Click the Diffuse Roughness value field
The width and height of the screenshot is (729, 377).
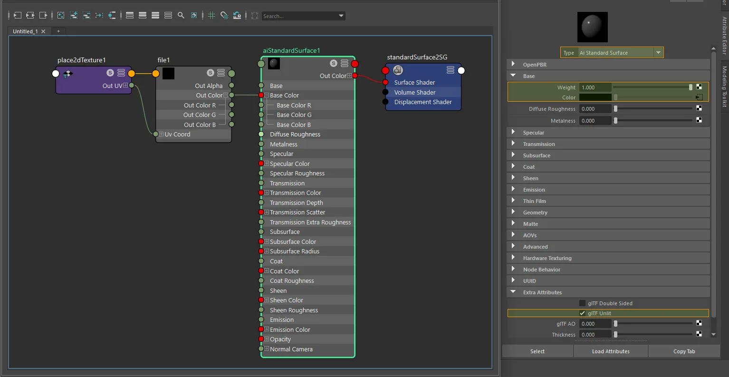(x=595, y=108)
